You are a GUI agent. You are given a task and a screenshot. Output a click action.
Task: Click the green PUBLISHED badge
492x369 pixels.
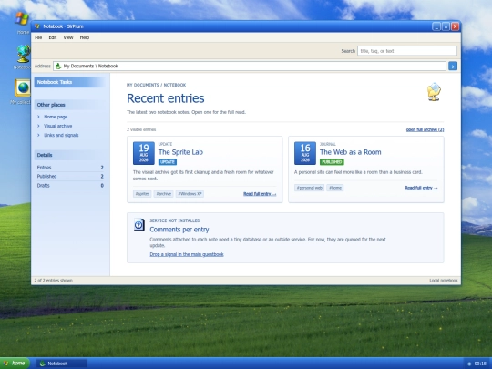pyautogui.click(x=332, y=162)
